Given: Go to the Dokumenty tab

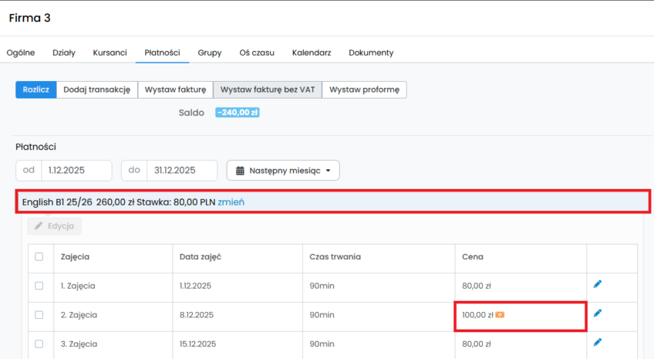Looking at the screenshot, I should pos(371,52).
